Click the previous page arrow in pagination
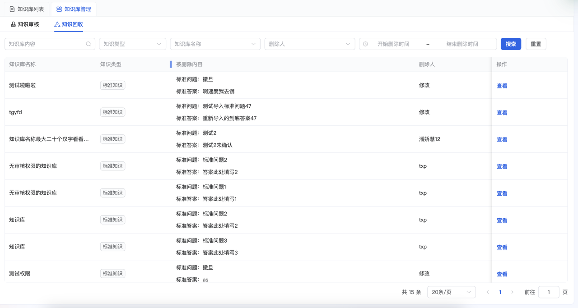This screenshot has width=578, height=308. click(488, 292)
